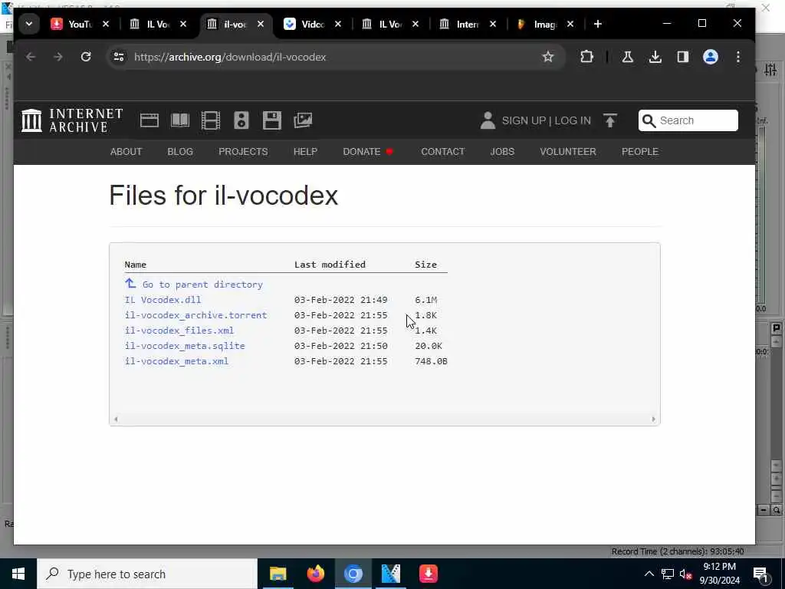Open il-vocodex_files.xml link
This screenshot has height=589, width=785.
[x=179, y=331]
